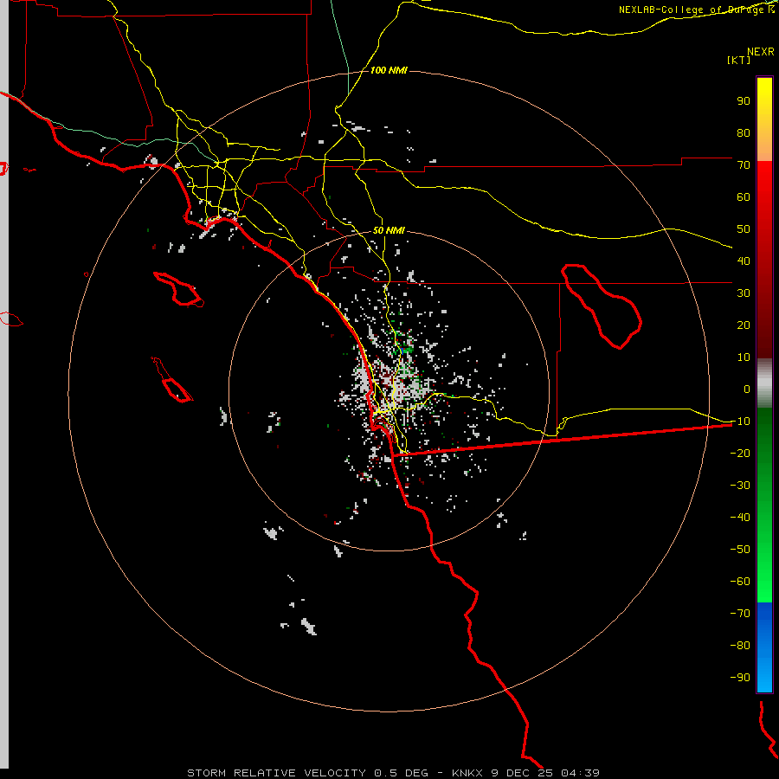
Task: Click the 10 value on the color scale
Action: click(x=744, y=357)
